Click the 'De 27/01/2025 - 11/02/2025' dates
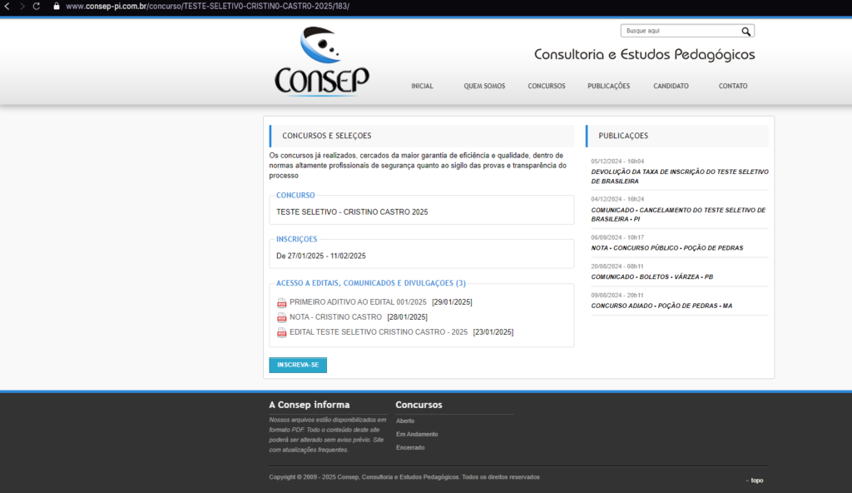Viewport: 852px width, 493px height. point(321,256)
